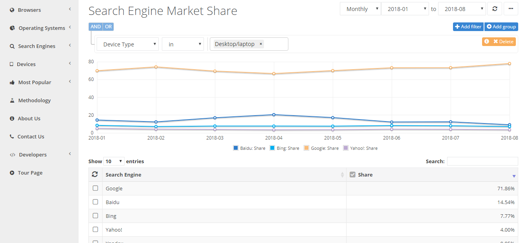Tick the Baidu row checkbox
Screen dimensions: 530x243
(95, 202)
